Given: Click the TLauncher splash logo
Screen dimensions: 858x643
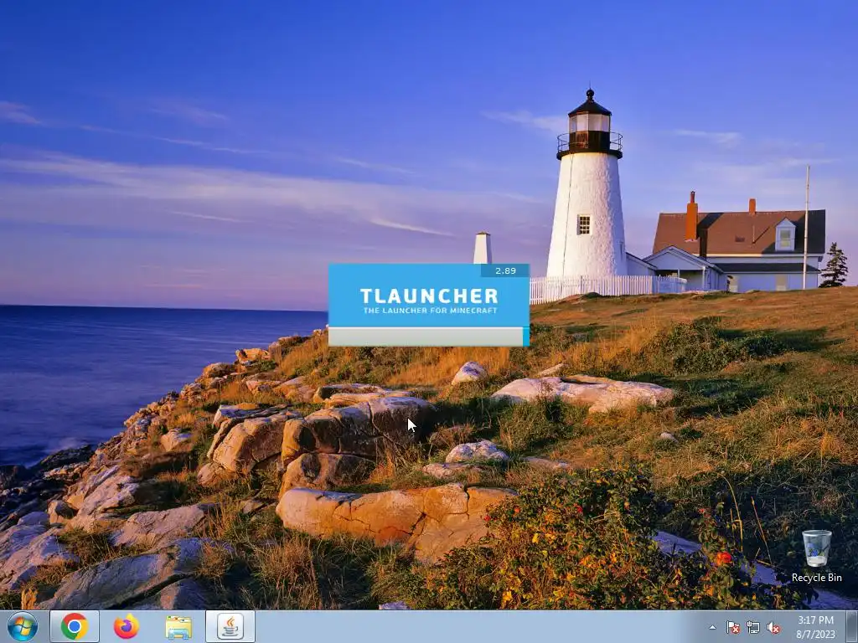Looking at the screenshot, I should click(429, 301).
